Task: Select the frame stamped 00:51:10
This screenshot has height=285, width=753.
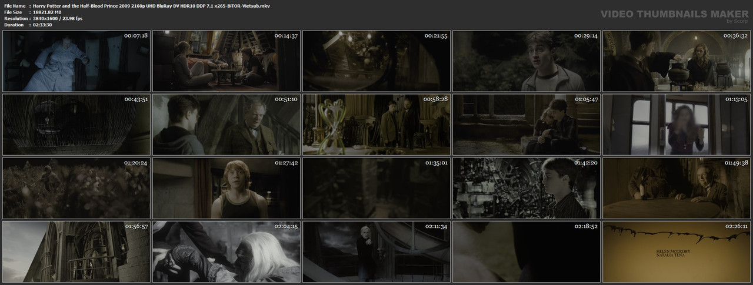Action: point(226,125)
